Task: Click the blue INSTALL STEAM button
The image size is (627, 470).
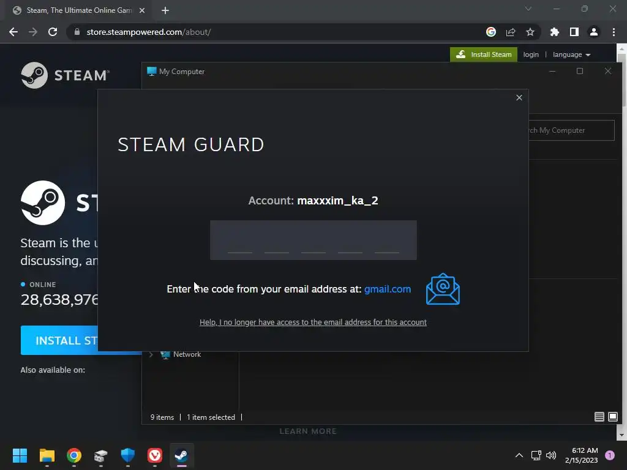Action: [x=59, y=340]
